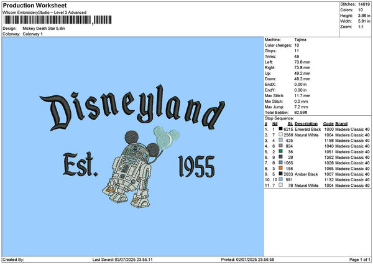Select the Max Jump value '7.2 mm'
The image size is (373, 264).
301,107
